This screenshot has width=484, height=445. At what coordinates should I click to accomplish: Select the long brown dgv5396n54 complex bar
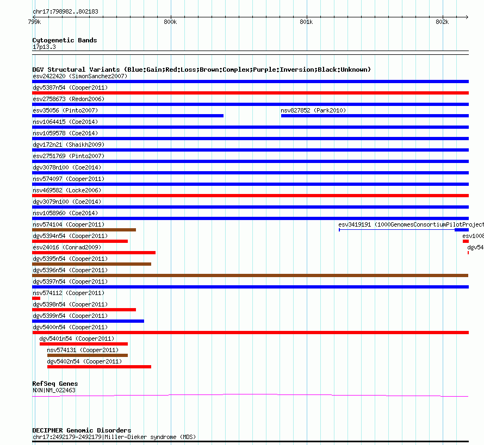[250, 275]
